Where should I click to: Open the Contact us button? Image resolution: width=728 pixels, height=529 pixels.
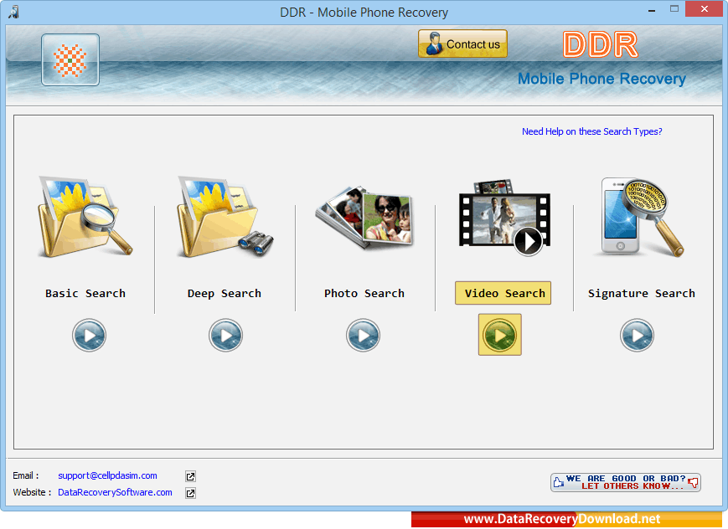(462, 44)
